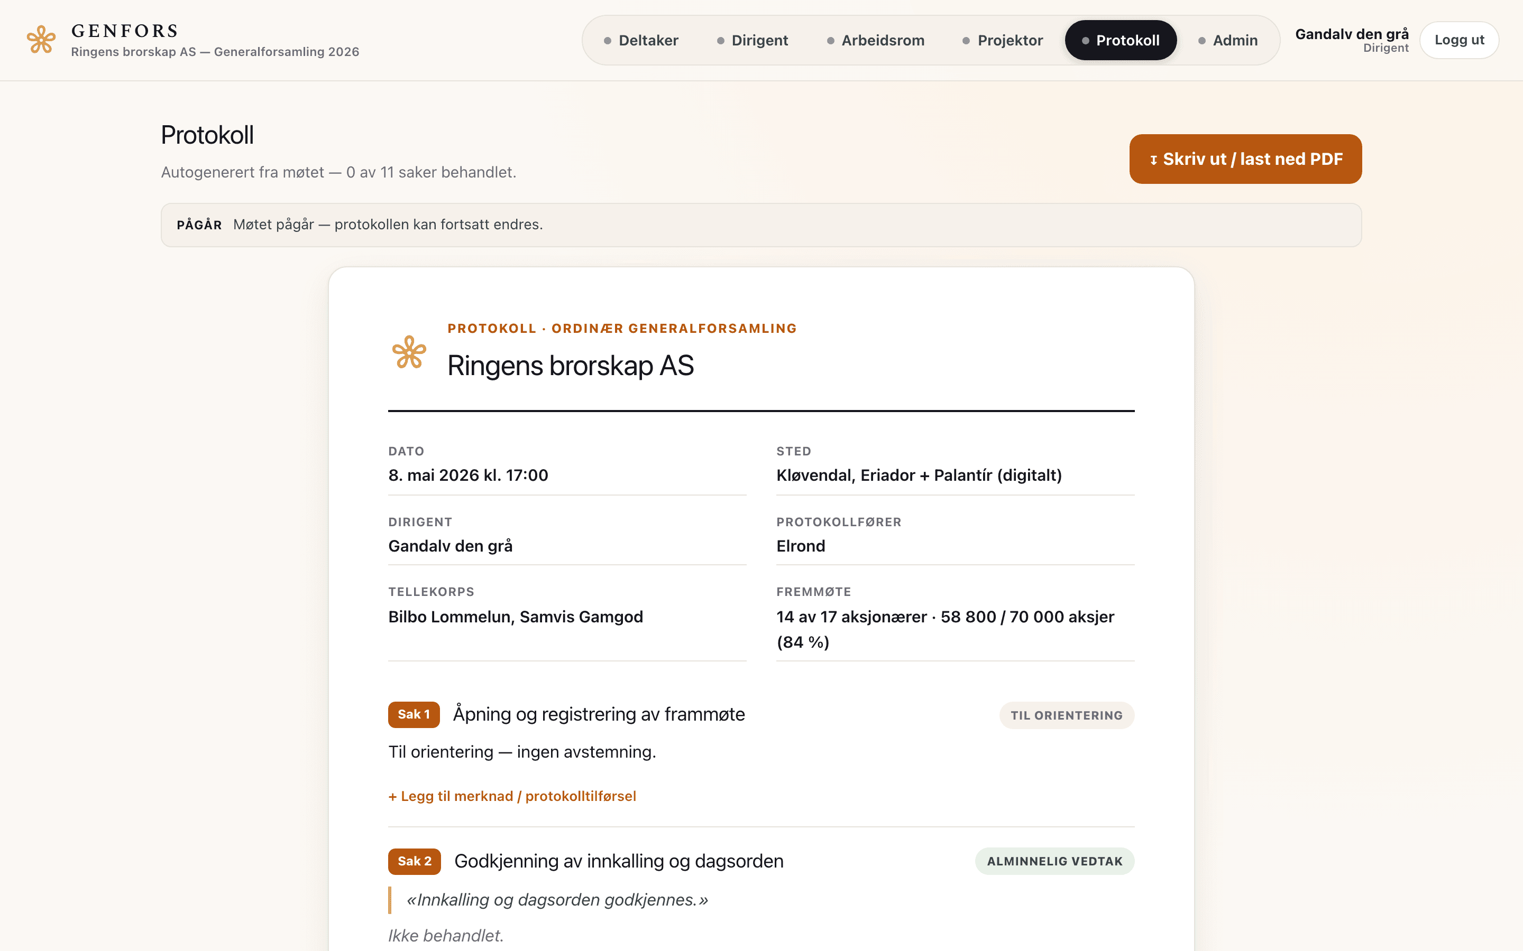
Task: Click header subtitle Ringens brorskap AS — Generalforsamling 2026
Action: pyautogui.click(x=215, y=52)
